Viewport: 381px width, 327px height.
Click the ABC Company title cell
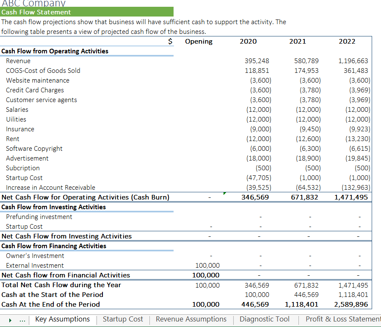pyautogui.click(x=33, y=3)
